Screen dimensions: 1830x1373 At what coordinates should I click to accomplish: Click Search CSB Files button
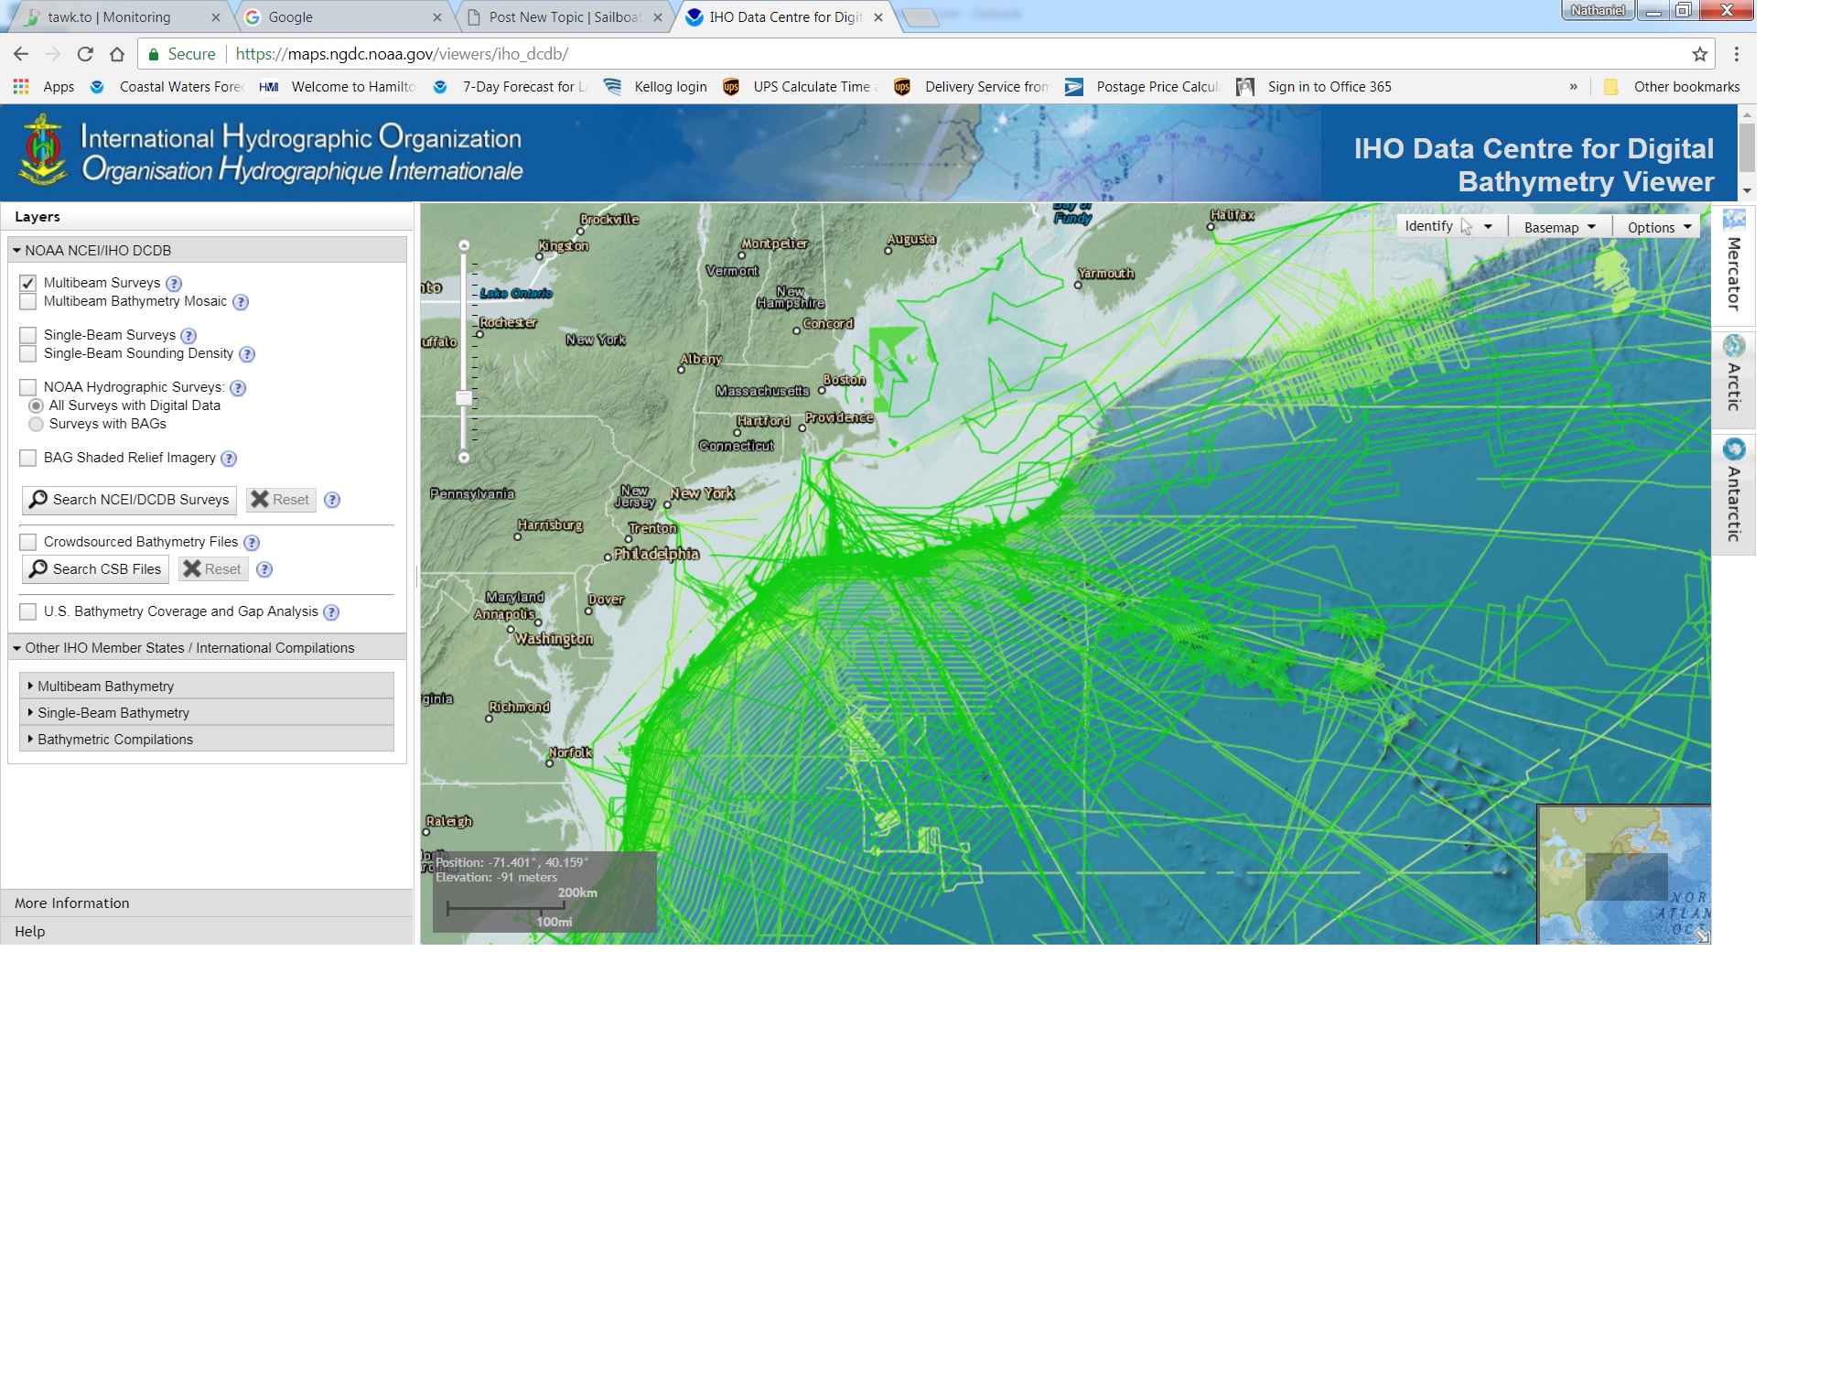pyautogui.click(x=95, y=569)
